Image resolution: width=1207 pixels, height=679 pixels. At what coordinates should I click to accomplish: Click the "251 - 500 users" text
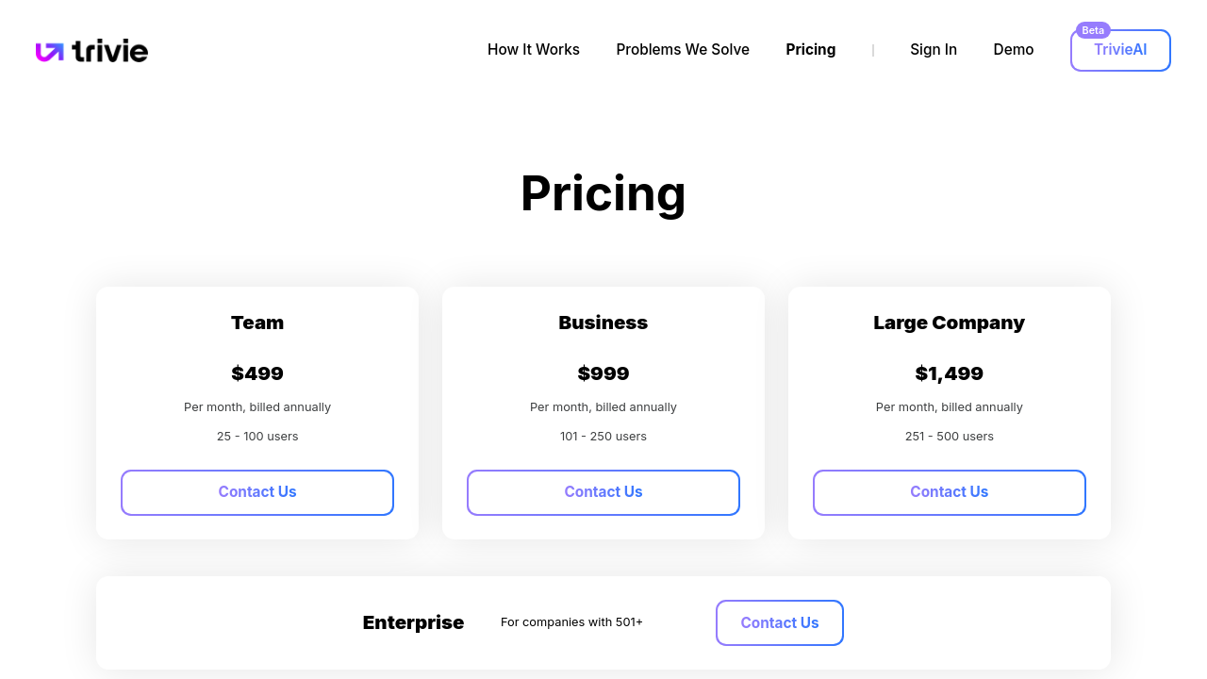tap(949, 437)
